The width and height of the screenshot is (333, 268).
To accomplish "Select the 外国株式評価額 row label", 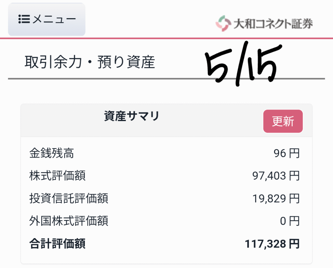I will (69, 221).
